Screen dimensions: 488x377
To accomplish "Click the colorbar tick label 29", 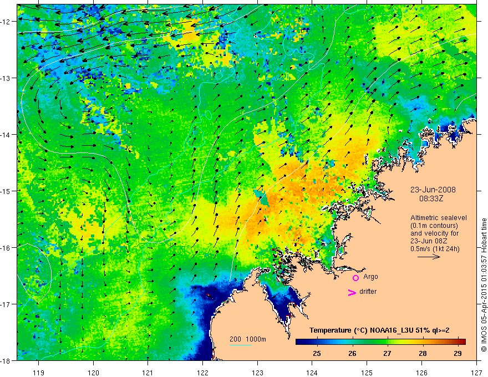I will 457,353.
